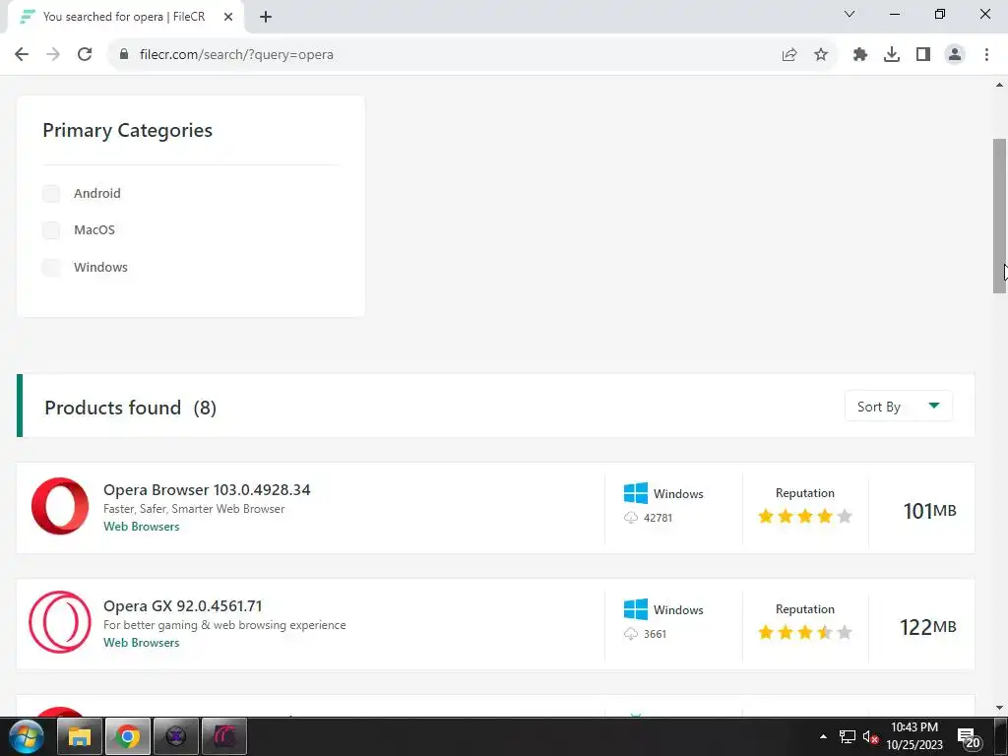Click the page vertical scrollbar thumb
The height and width of the screenshot is (756, 1008).
1000,216
